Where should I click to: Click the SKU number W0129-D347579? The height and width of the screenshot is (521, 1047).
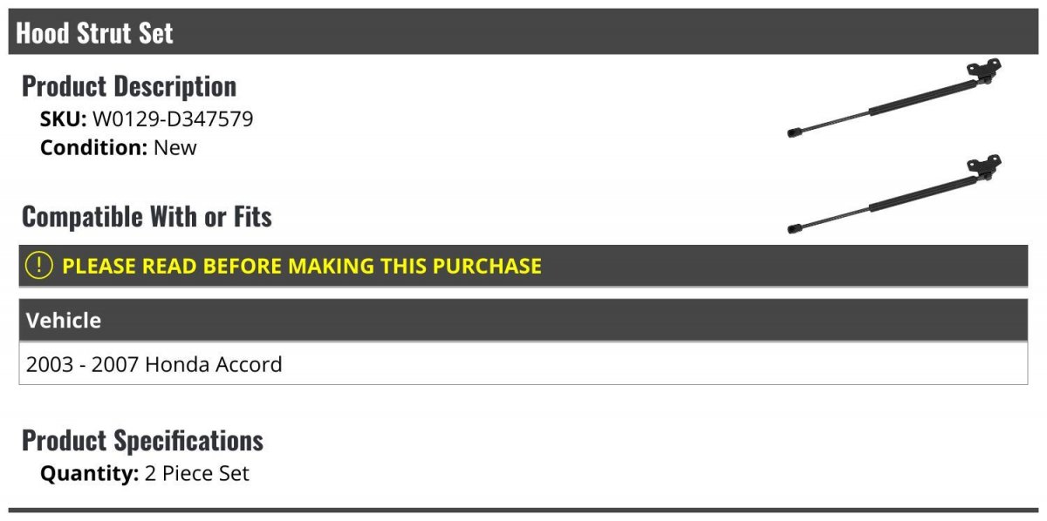click(x=173, y=119)
